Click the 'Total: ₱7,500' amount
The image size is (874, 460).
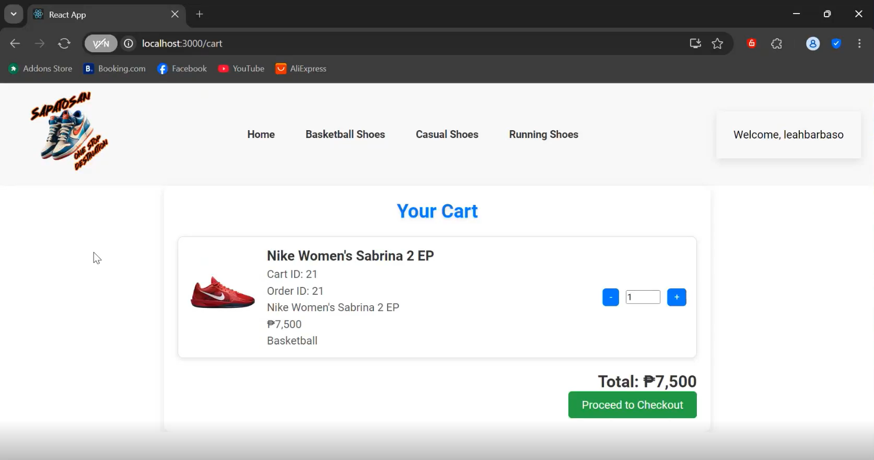pos(647,381)
